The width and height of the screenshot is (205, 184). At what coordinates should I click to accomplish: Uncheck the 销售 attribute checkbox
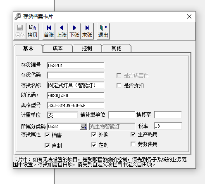47,135
